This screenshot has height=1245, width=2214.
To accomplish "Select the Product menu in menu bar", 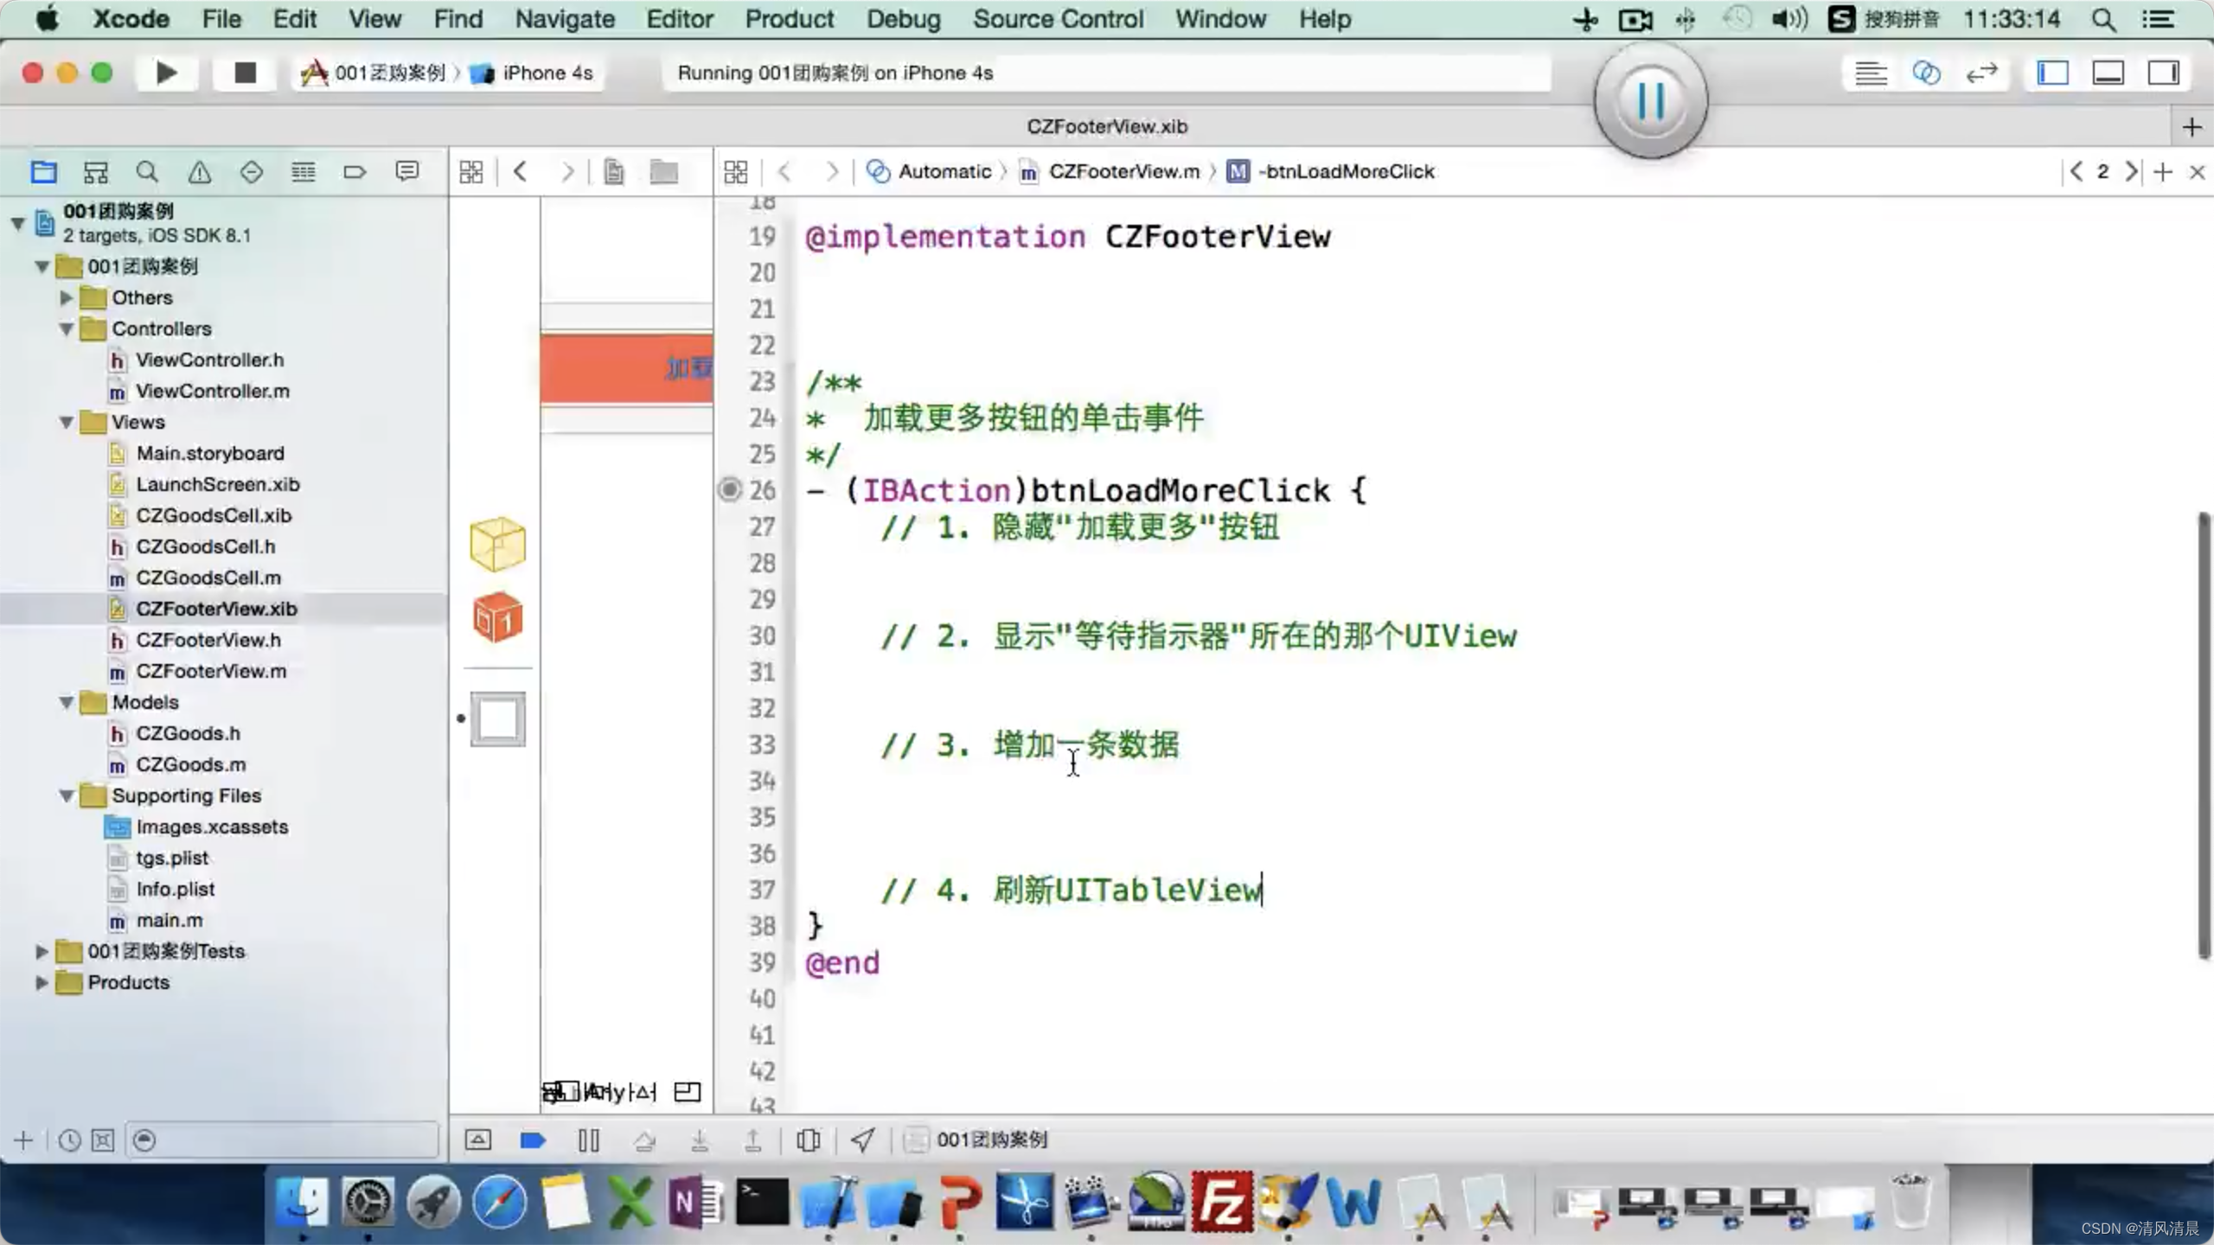I will tap(788, 18).
